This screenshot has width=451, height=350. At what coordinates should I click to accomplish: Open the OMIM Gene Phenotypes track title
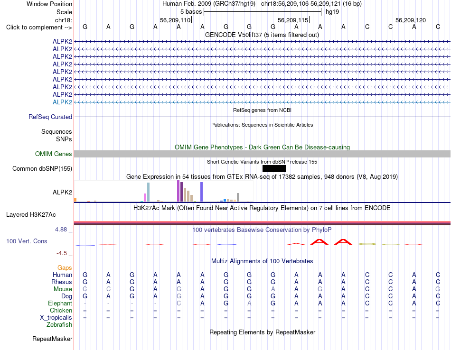pos(262,147)
